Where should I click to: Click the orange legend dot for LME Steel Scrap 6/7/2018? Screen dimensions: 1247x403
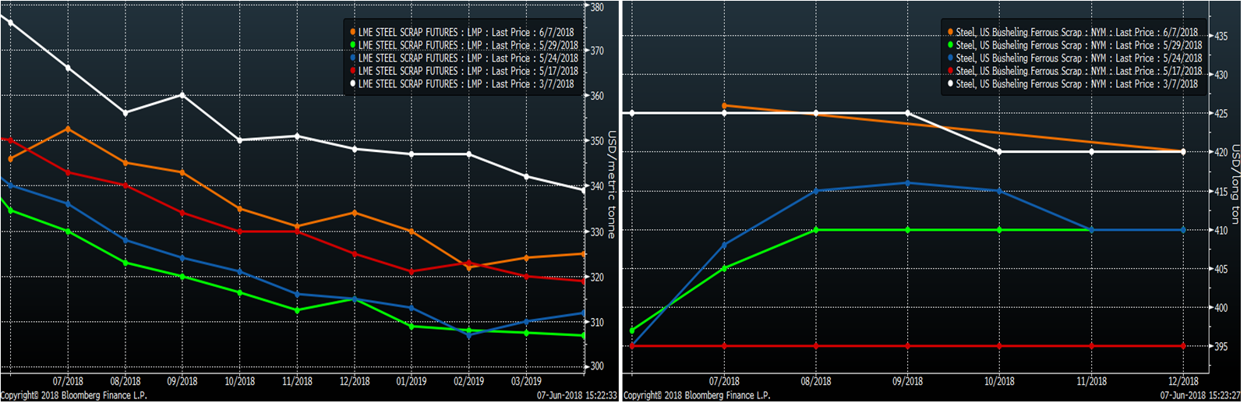[x=352, y=33]
